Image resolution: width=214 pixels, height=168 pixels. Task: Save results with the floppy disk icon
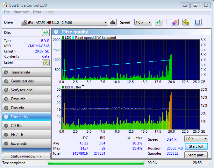click(198, 22)
